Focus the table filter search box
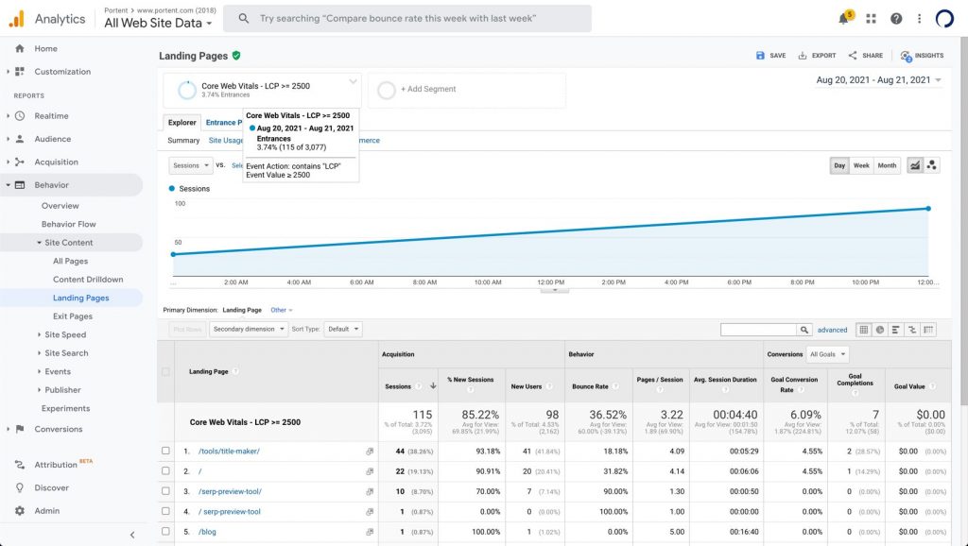The height and width of the screenshot is (546, 968). coord(758,330)
